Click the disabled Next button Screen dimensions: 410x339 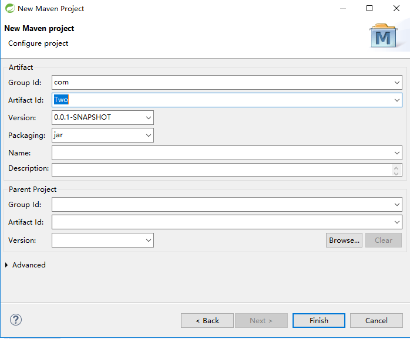[261, 320]
